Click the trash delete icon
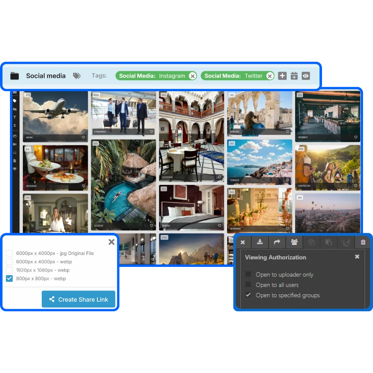This screenshot has height=373, width=373. (x=363, y=242)
